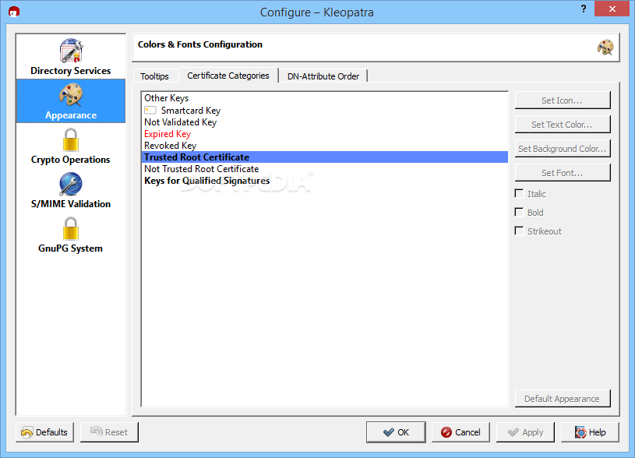
Task: Click the Set Font button
Action: 563,172
